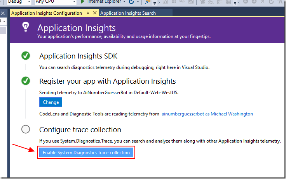Viewport: 286px width, 179px height.
Task: Click the Application Insights banner title
Action: pos(77,28)
